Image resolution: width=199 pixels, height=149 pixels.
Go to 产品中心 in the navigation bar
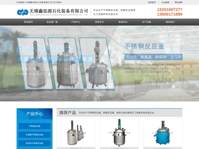tap(76, 22)
